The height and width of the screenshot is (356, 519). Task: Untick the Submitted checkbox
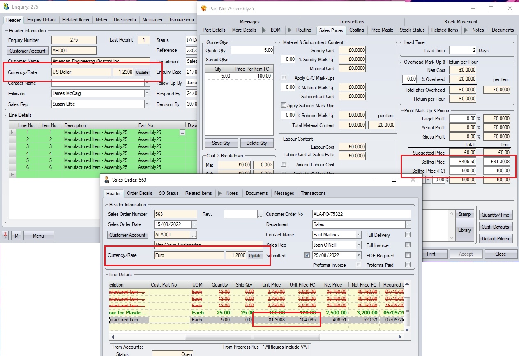[307, 255]
